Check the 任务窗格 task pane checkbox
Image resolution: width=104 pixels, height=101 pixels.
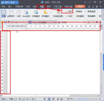click(74, 16)
